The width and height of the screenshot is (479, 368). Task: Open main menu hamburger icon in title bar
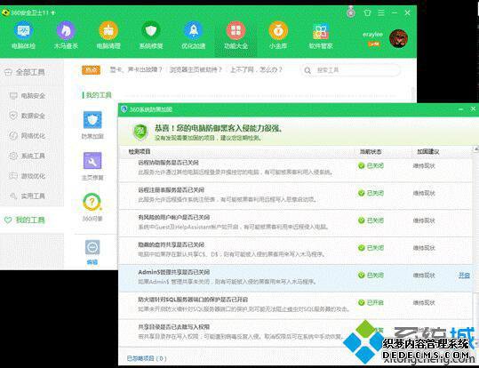381,12
